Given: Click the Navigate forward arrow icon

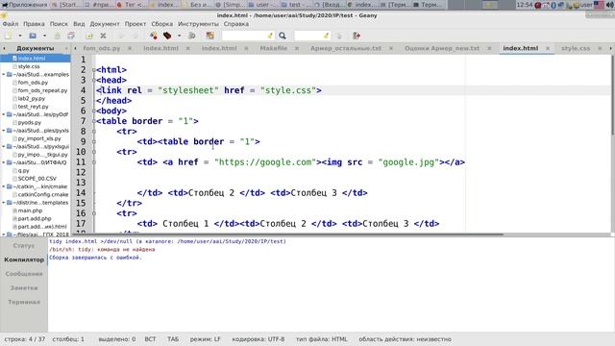Looking at the screenshot, I should 135,36.
